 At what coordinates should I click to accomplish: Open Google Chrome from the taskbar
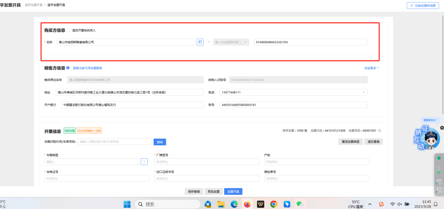pyautogui.click(x=274, y=204)
